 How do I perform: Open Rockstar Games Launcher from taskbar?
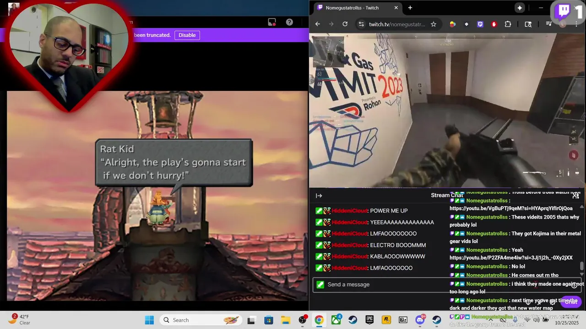(x=386, y=320)
